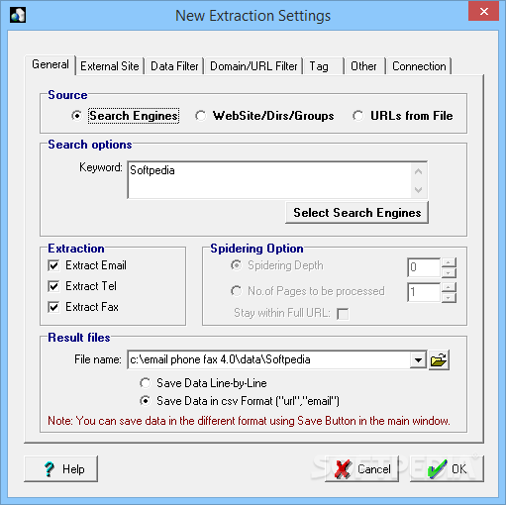The width and height of the screenshot is (506, 505).
Task: Click the Help button
Action: pos(60,469)
